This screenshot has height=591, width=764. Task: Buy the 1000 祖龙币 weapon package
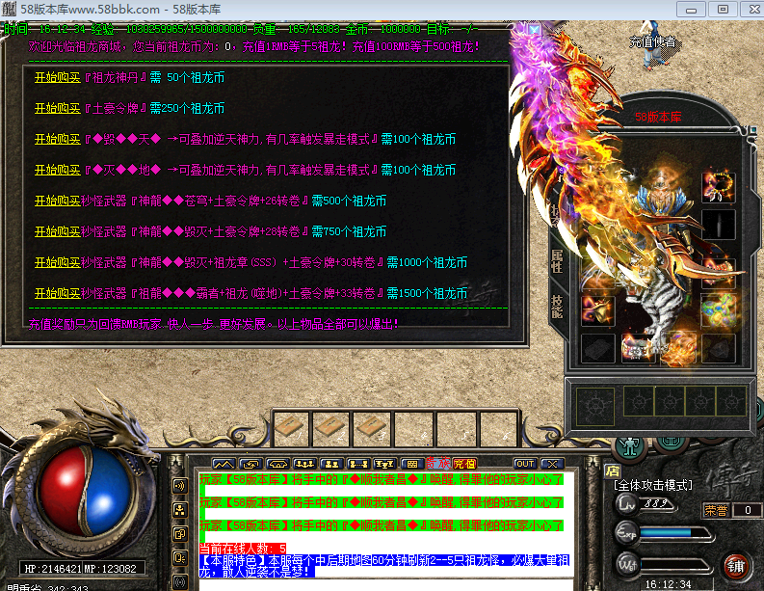click(58, 262)
